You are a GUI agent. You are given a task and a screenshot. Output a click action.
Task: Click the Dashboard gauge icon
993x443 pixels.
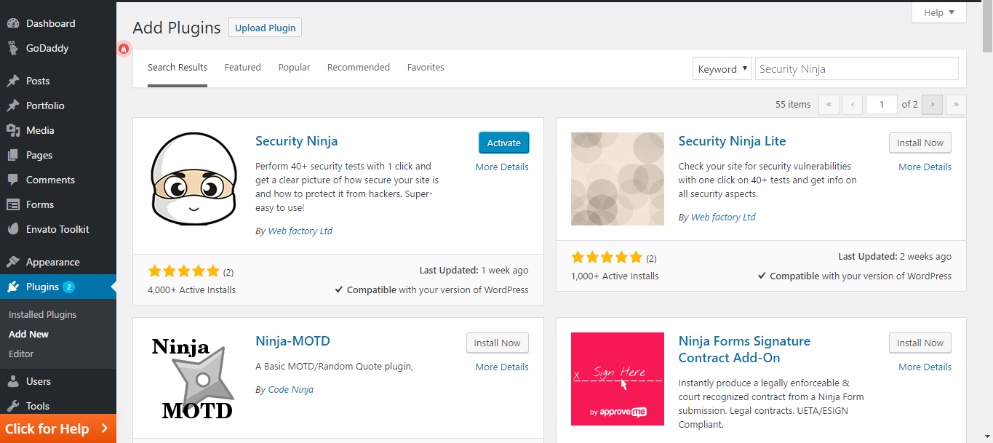pos(13,23)
